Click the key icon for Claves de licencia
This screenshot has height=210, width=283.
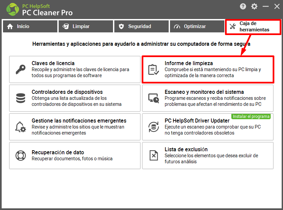tap(21, 69)
